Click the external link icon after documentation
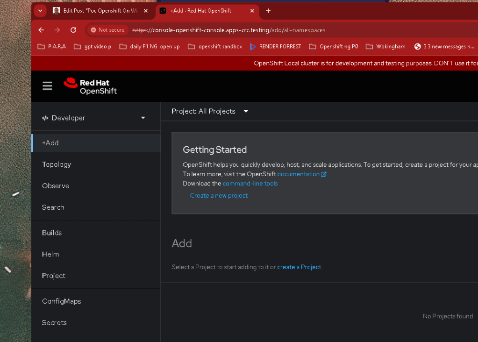This screenshot has height=342, width=478. tap(323, 174)
